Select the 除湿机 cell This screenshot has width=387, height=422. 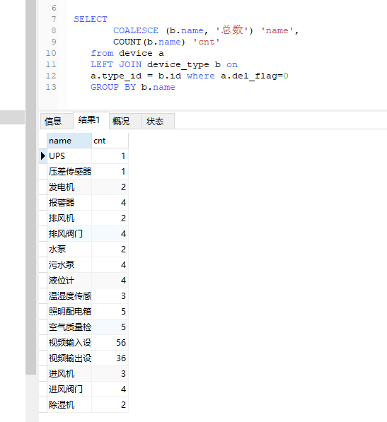coord(69,405)
